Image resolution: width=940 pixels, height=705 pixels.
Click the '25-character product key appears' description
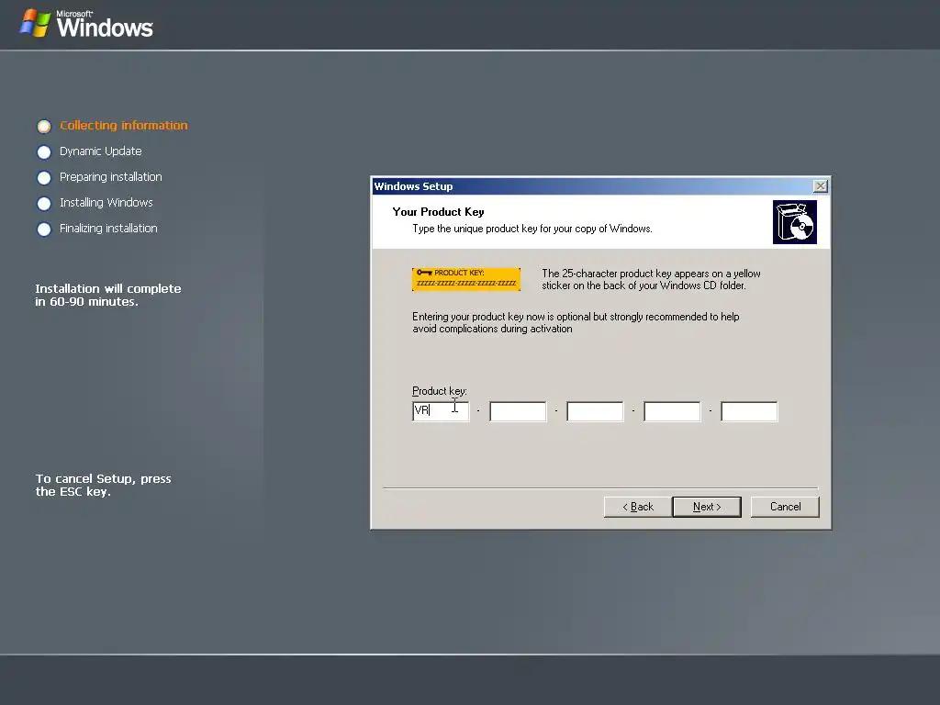pos(651,279)
